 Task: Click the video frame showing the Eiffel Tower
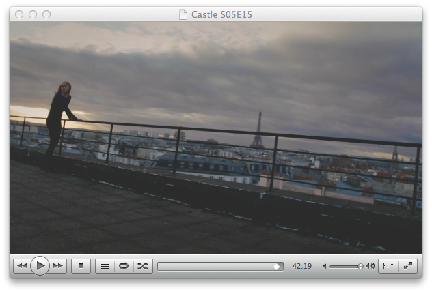[216, 138]
